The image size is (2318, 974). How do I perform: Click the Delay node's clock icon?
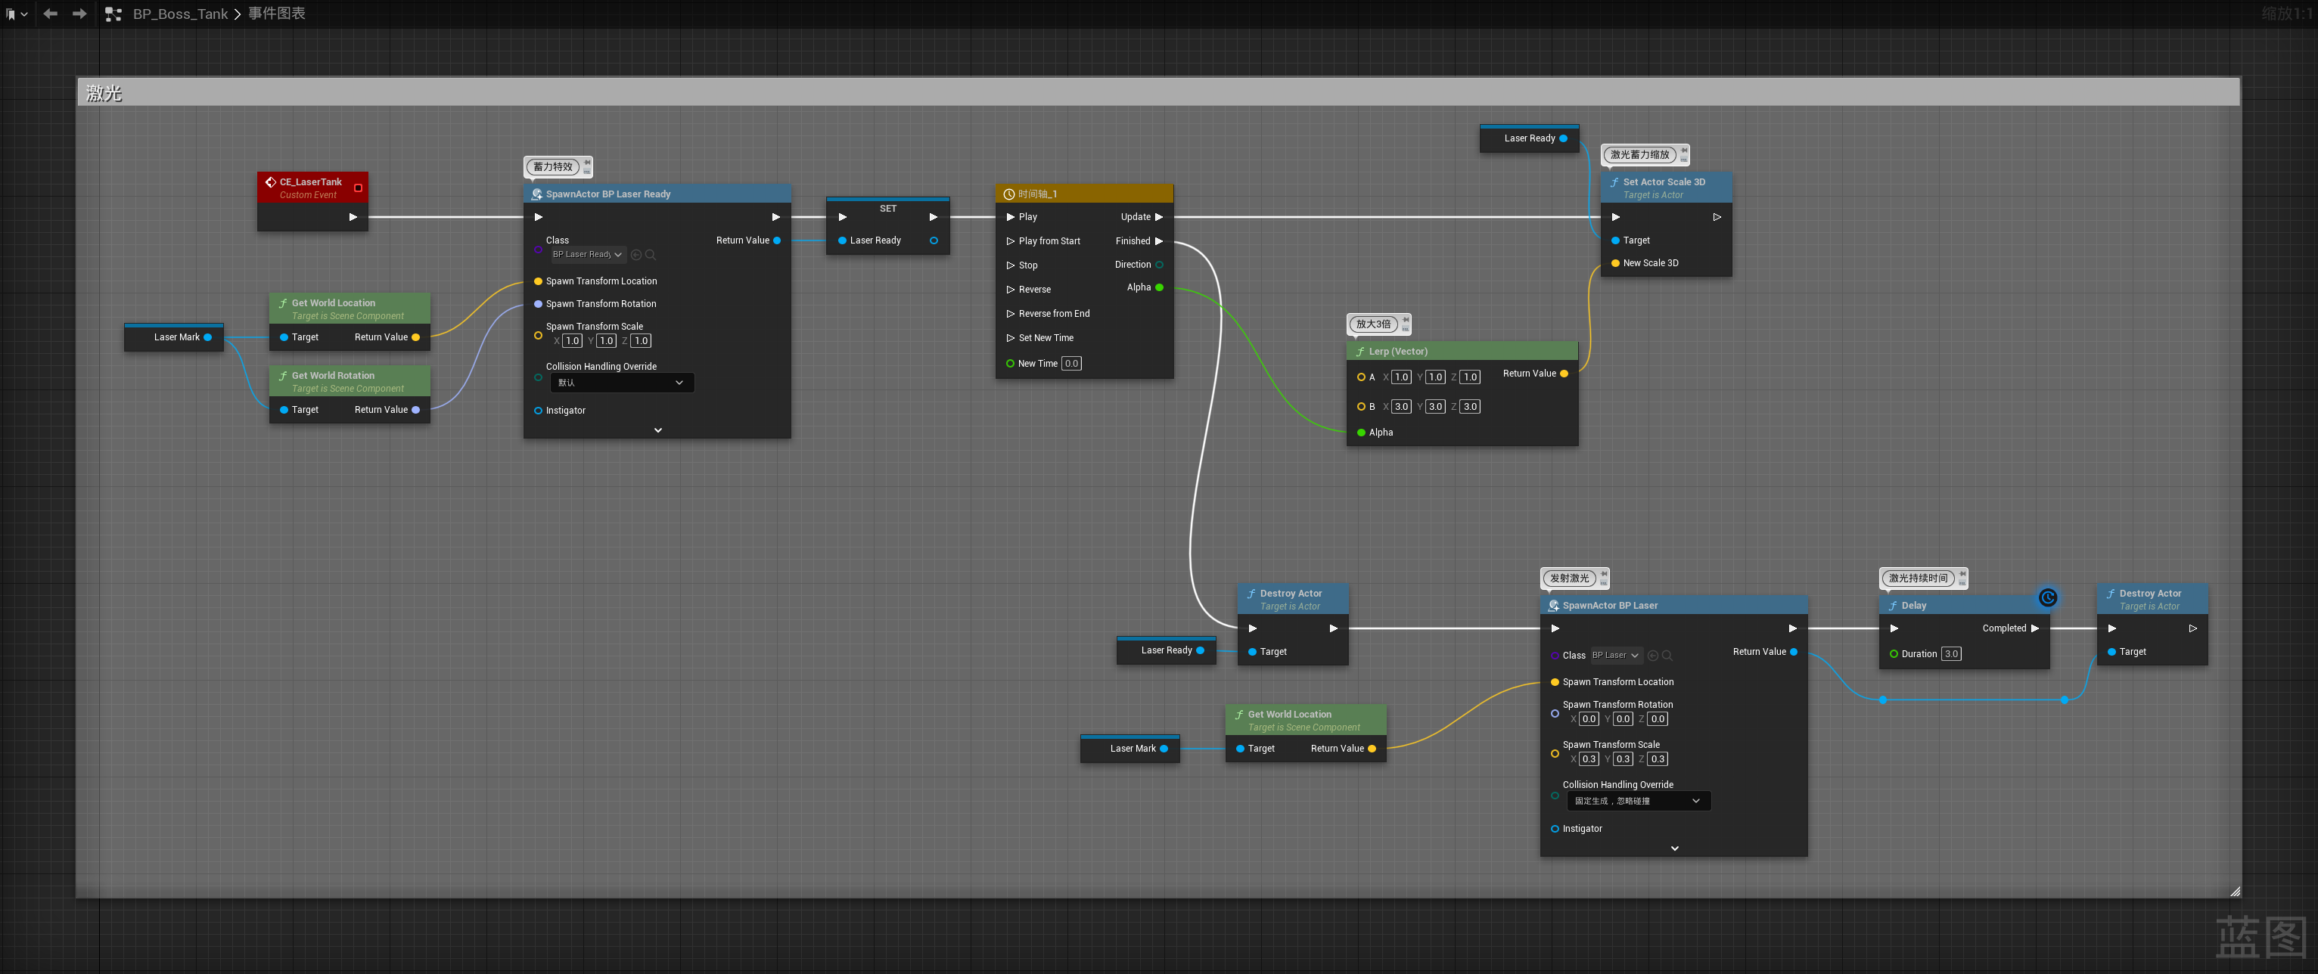(2047, 597)
